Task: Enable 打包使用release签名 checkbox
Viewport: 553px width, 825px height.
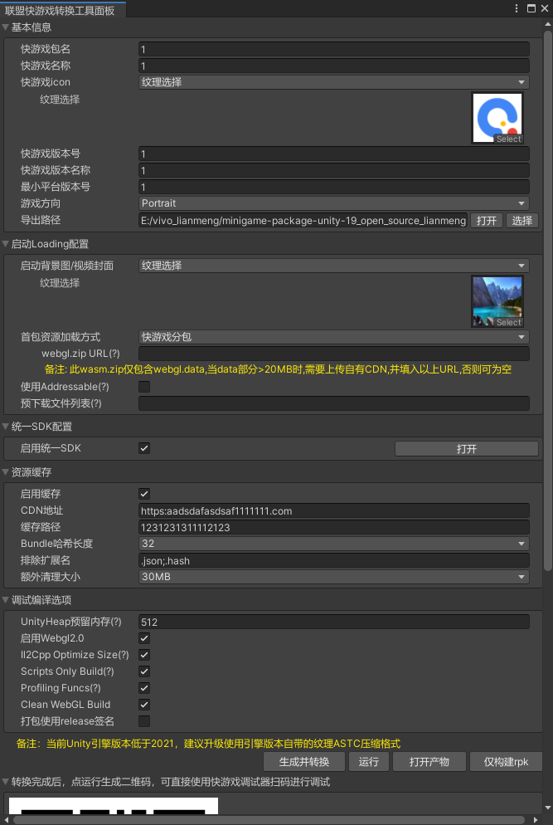Action: 144,721
